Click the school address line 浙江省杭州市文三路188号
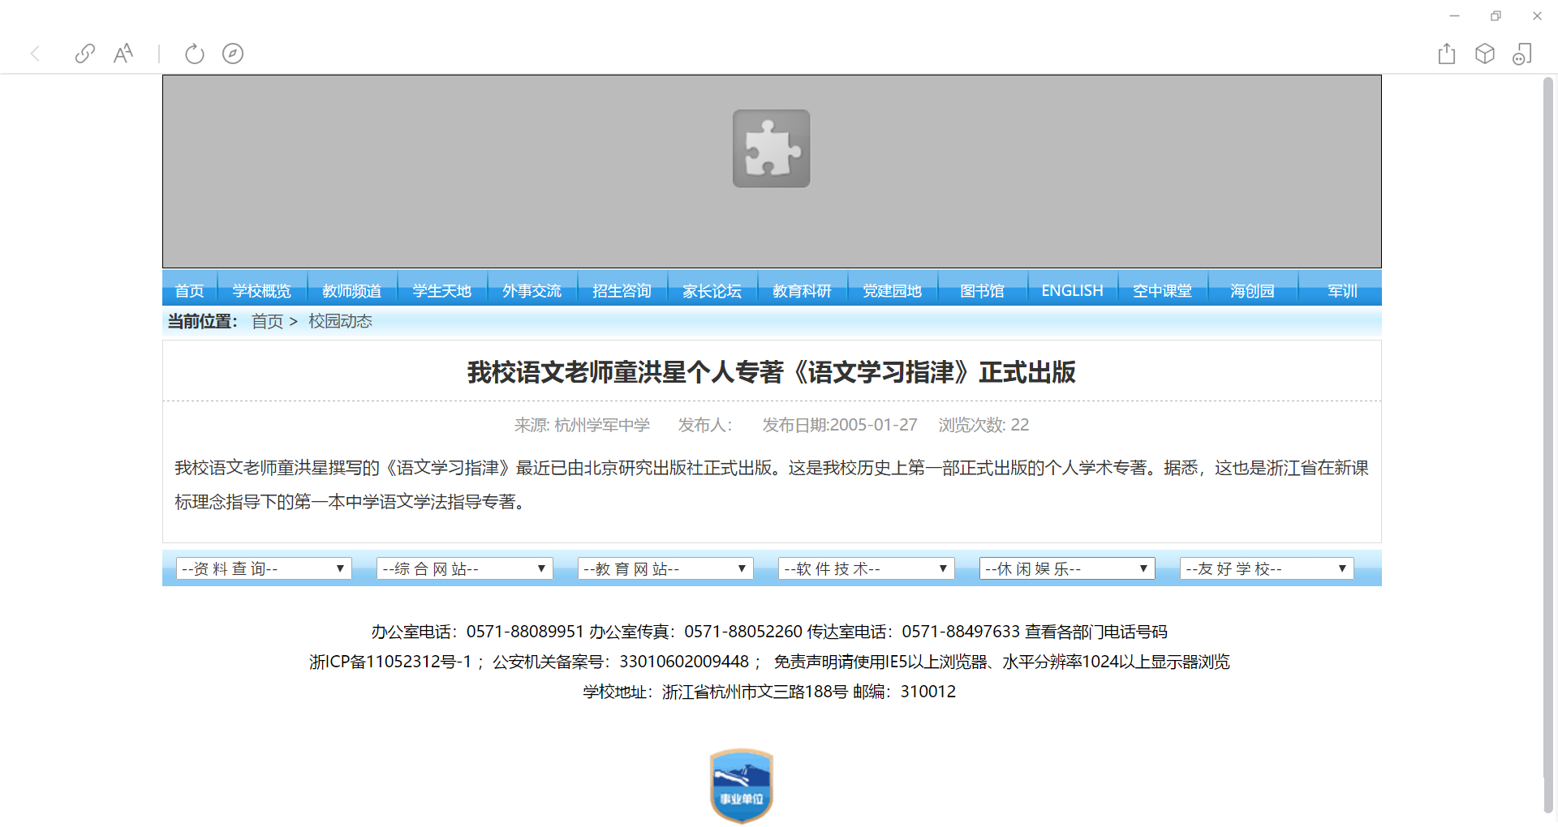 pyautogui.click(x=755, y=692)
